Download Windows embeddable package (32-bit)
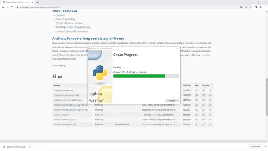Image resolution: width=268 pixels, height=151 pixels. 70,105
